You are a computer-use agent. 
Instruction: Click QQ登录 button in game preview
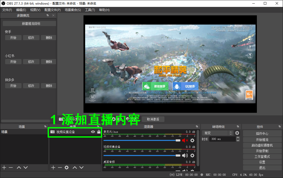tap(185, 86)
